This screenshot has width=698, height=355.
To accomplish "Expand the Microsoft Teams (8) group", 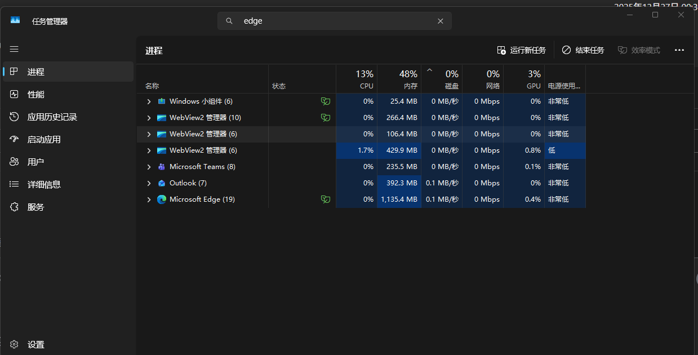I will click(149, 167).
